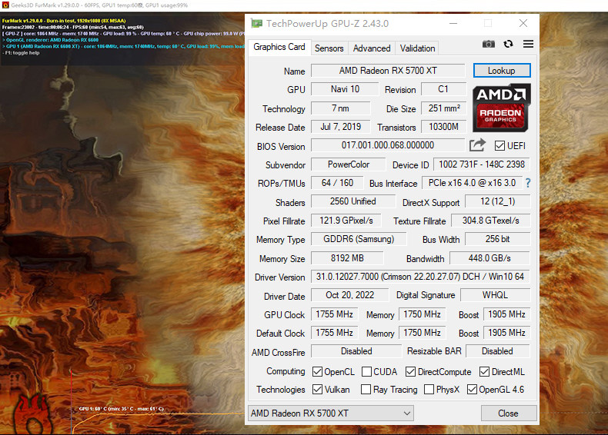This screenshot has height=435, width=608.
Task: Minimize the GPU-Z window
Action: click(453, 24)
